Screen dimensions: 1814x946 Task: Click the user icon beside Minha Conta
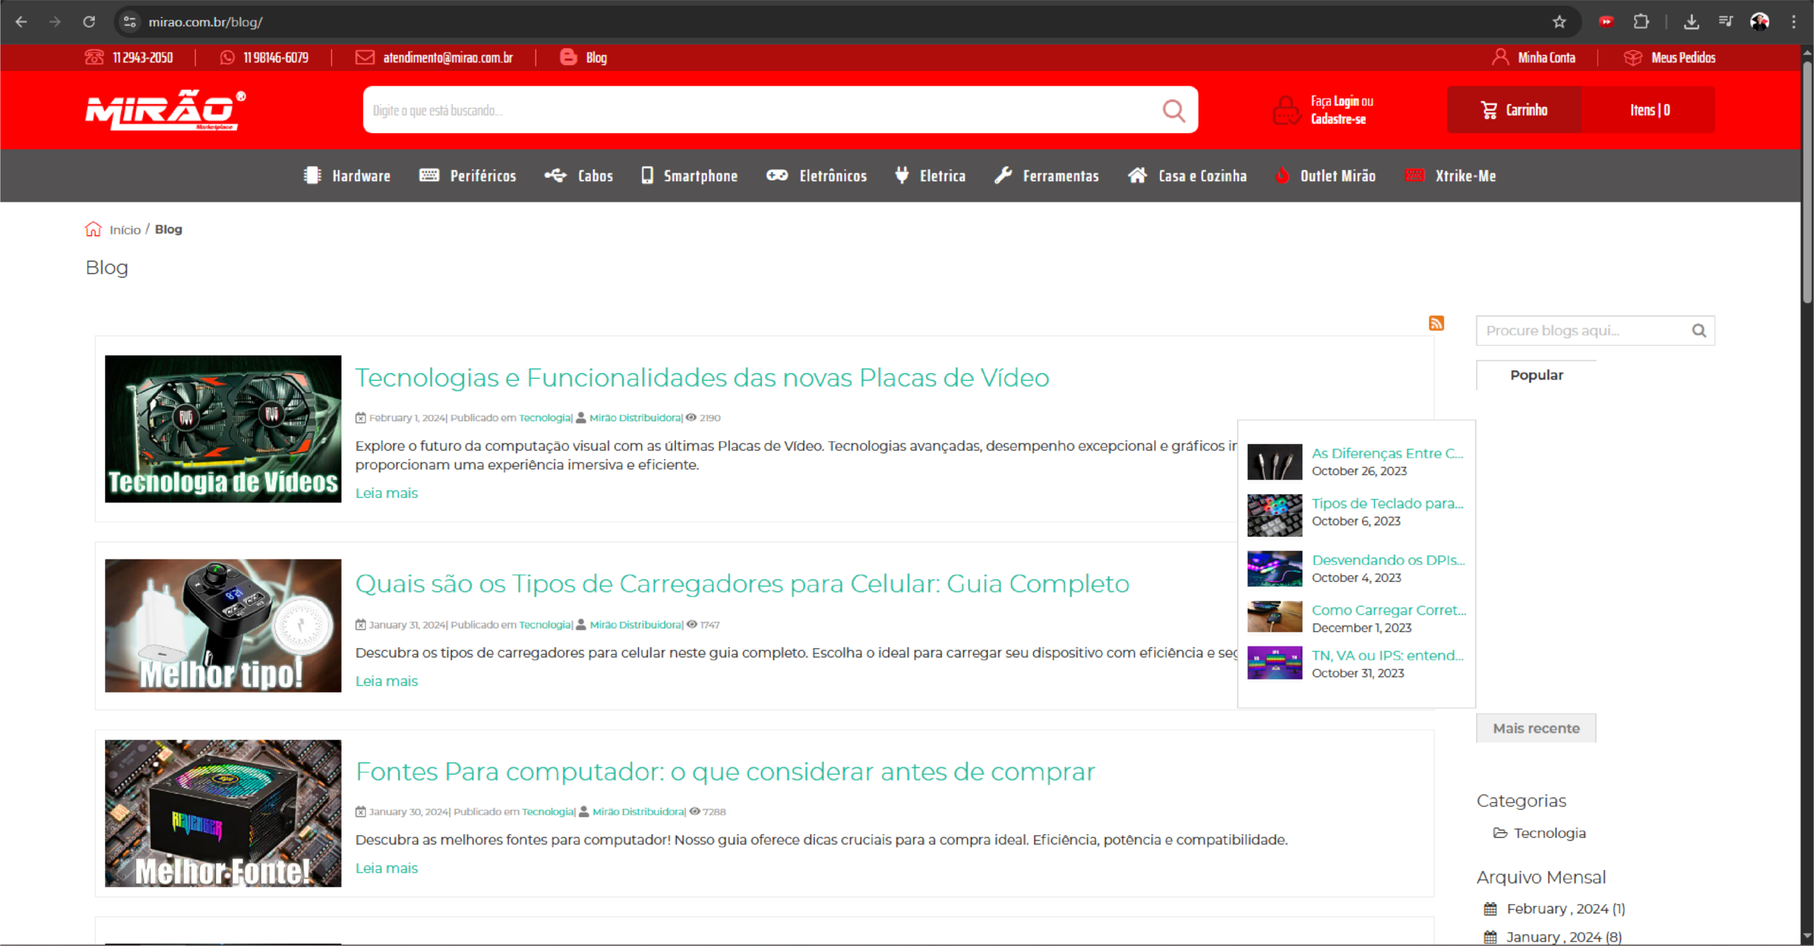(1500, 57)
